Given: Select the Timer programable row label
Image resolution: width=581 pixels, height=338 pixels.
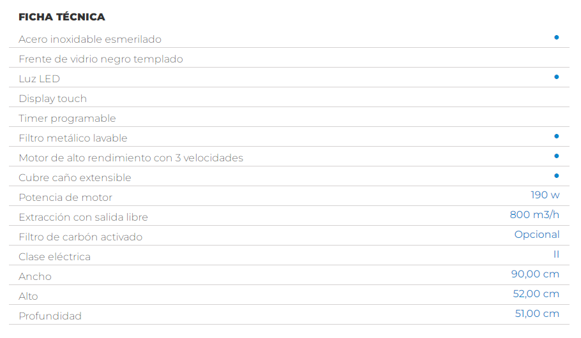Looking at the screenshot, I should (67, 119).
